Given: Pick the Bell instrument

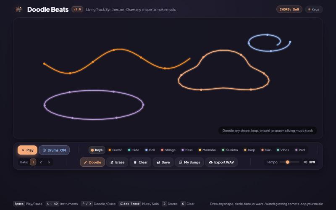Looking at the screenshot, I should click(x=150, y=150).
